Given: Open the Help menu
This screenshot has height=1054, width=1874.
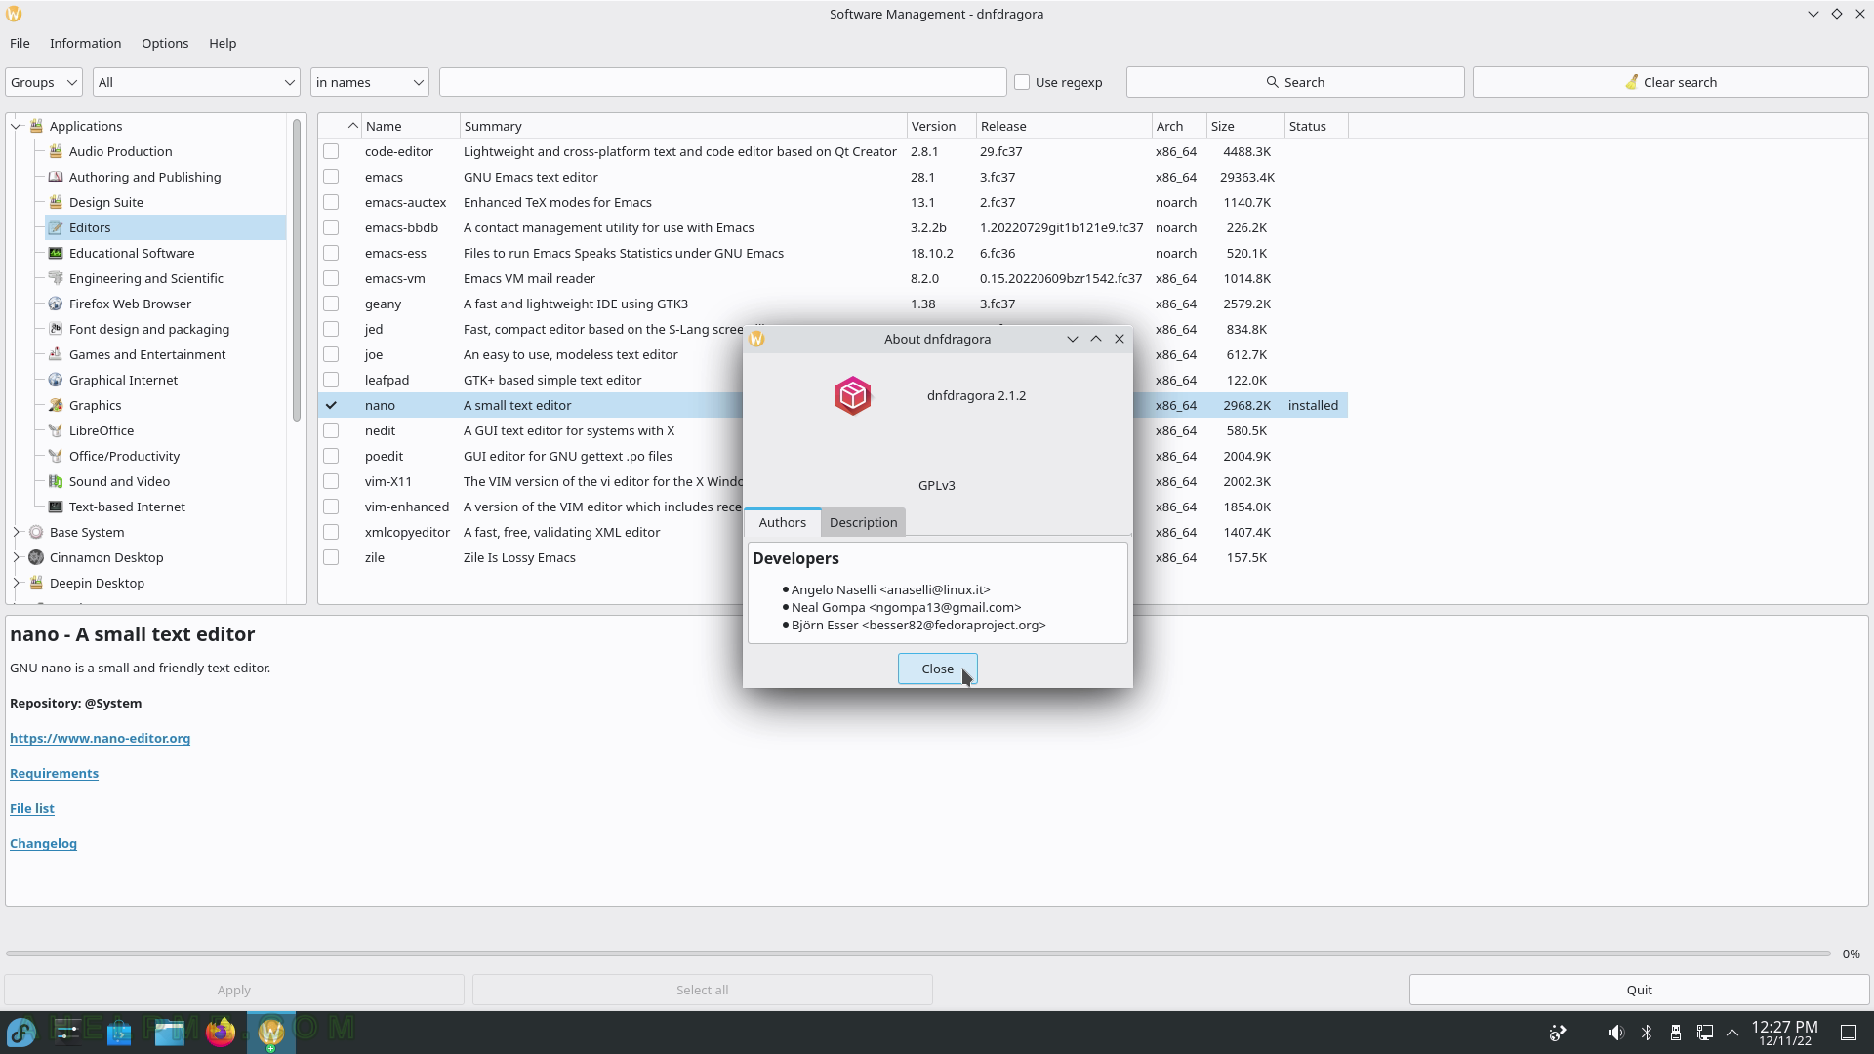Looking at the screenshot, I should point(223,43).
